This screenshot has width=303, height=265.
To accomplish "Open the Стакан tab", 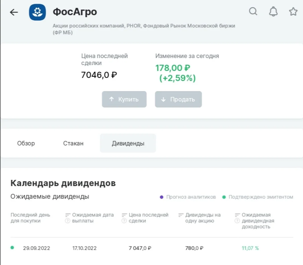I will pyautogui.click(x=73, y=143).
